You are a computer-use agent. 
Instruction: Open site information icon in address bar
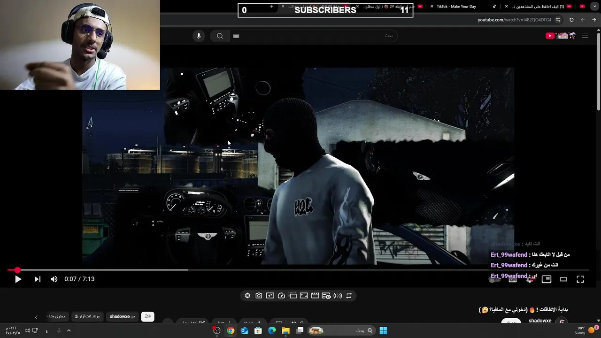[x=558, y=20]
